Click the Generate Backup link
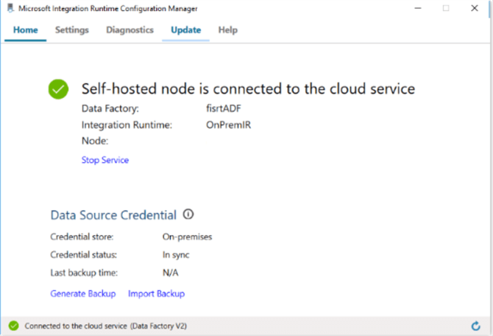The height and width of the screenshot is (336, 493). coord(83,294)
